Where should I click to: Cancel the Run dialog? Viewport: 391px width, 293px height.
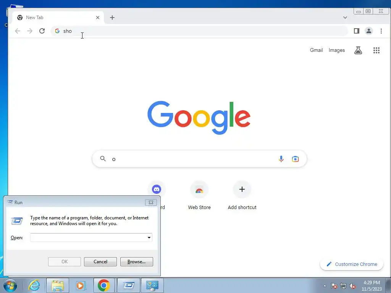point(100,262)
